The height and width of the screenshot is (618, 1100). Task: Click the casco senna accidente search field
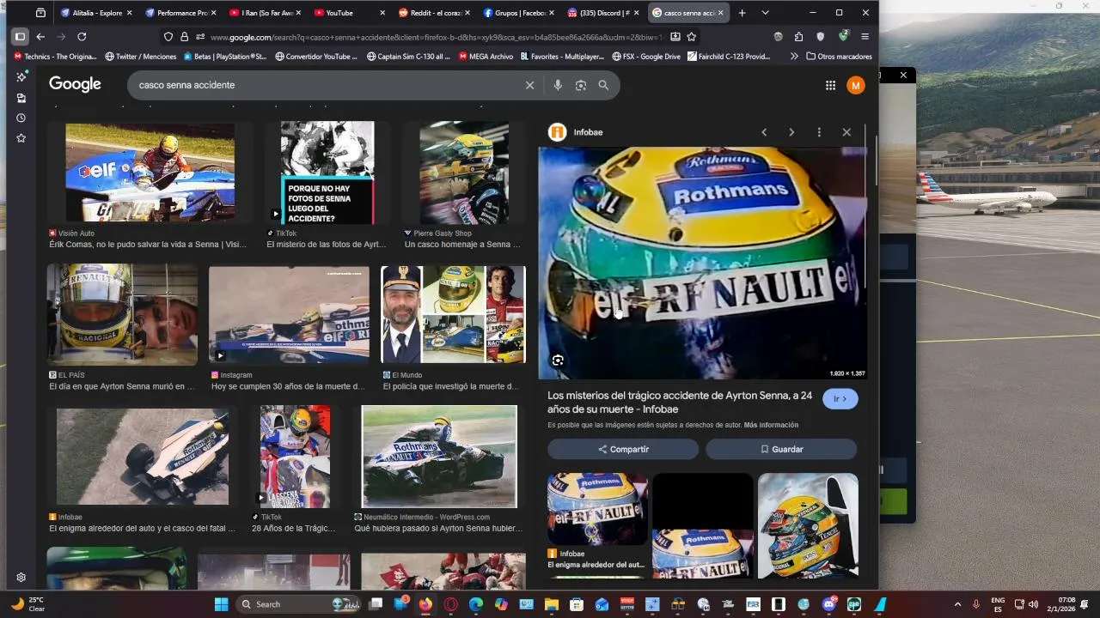coord(327,85)
